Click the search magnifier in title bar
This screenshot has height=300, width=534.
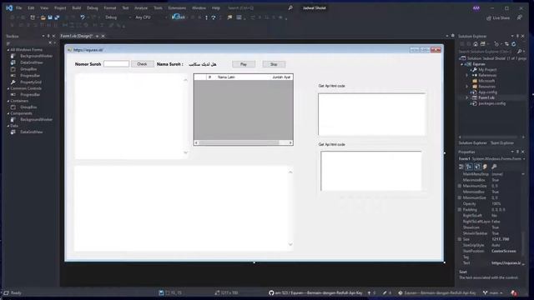pos(290,7)
